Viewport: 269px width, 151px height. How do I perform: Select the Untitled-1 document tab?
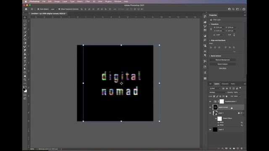[x=48, y=13]
